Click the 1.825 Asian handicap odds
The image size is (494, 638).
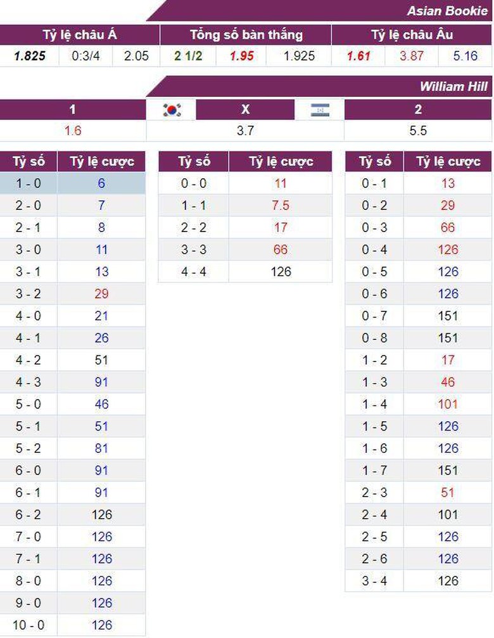[x=30, y=56]
